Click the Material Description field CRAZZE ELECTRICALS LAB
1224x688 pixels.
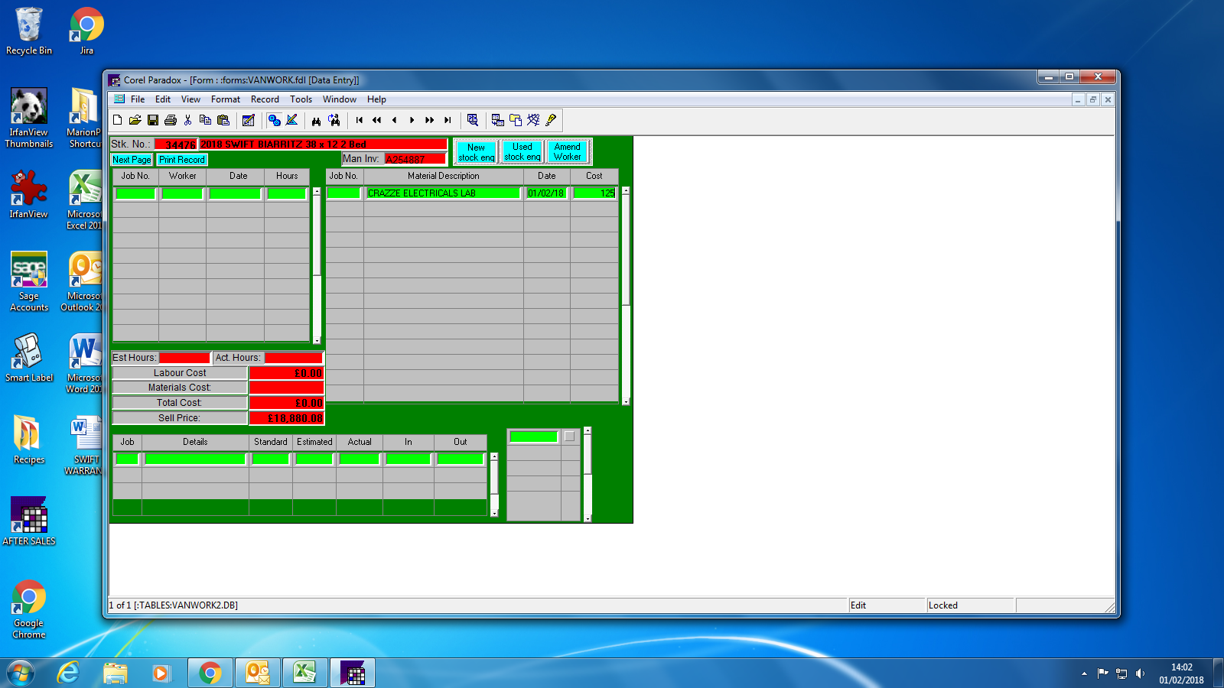[x=443, y=193]
